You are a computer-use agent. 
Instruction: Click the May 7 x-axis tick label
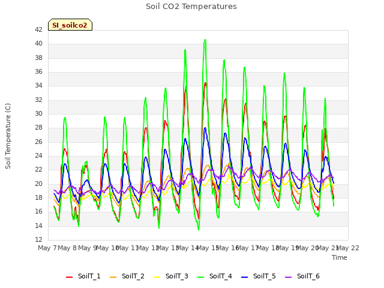pos(47,248)
